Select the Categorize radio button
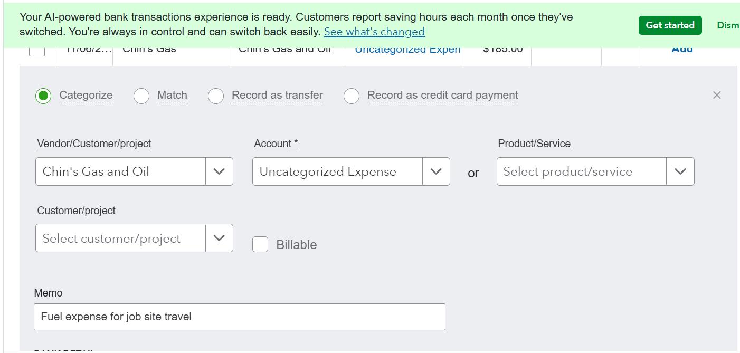 coord(43,96)
